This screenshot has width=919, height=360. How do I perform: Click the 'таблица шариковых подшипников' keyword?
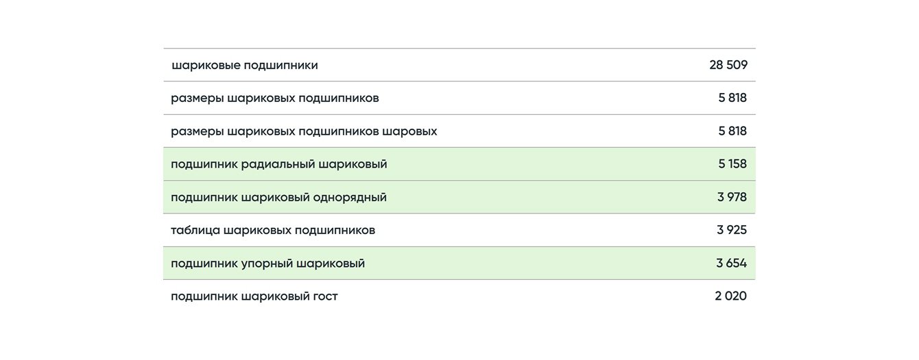[x=273, y=231]
